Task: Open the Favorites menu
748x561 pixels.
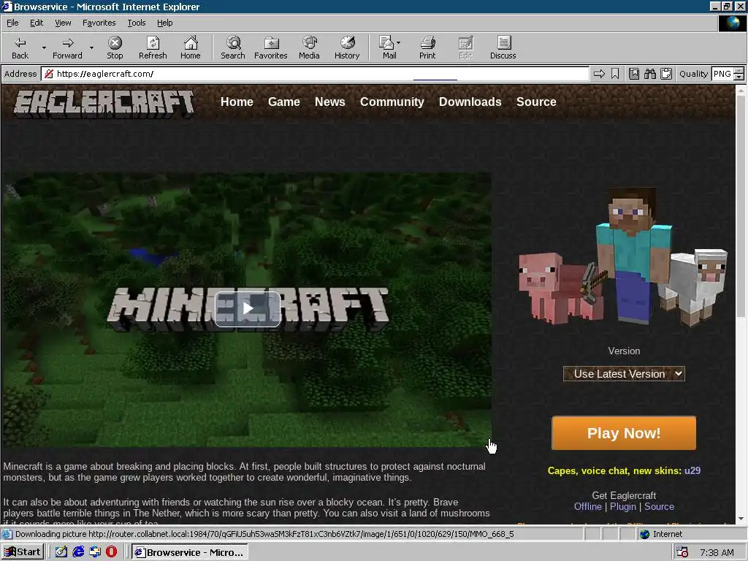Action: pyautogui.click(x=99, y=23)
